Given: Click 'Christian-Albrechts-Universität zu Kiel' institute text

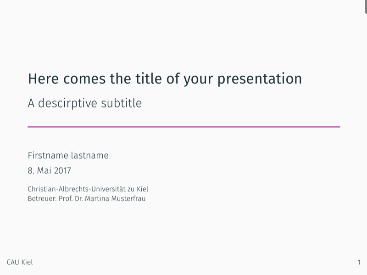Looking at the screenshot, I should click(x=88, y=189).
